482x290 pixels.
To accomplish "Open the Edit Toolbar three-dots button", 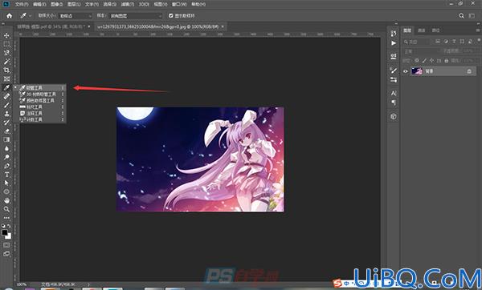I will [6, 218].
